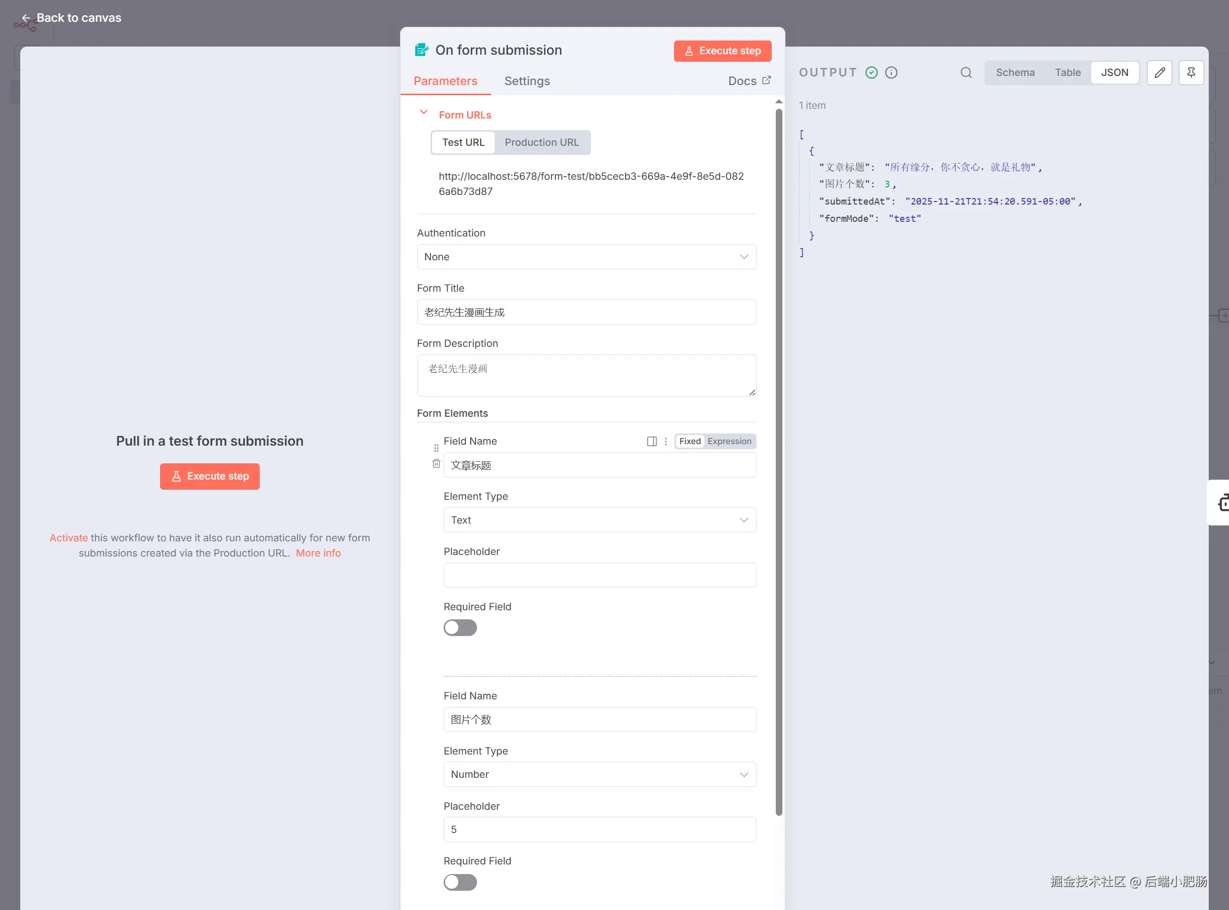Click the output search magnifier icon
The height and width of the screenshot is (910, 1229).
pos(966,73)
